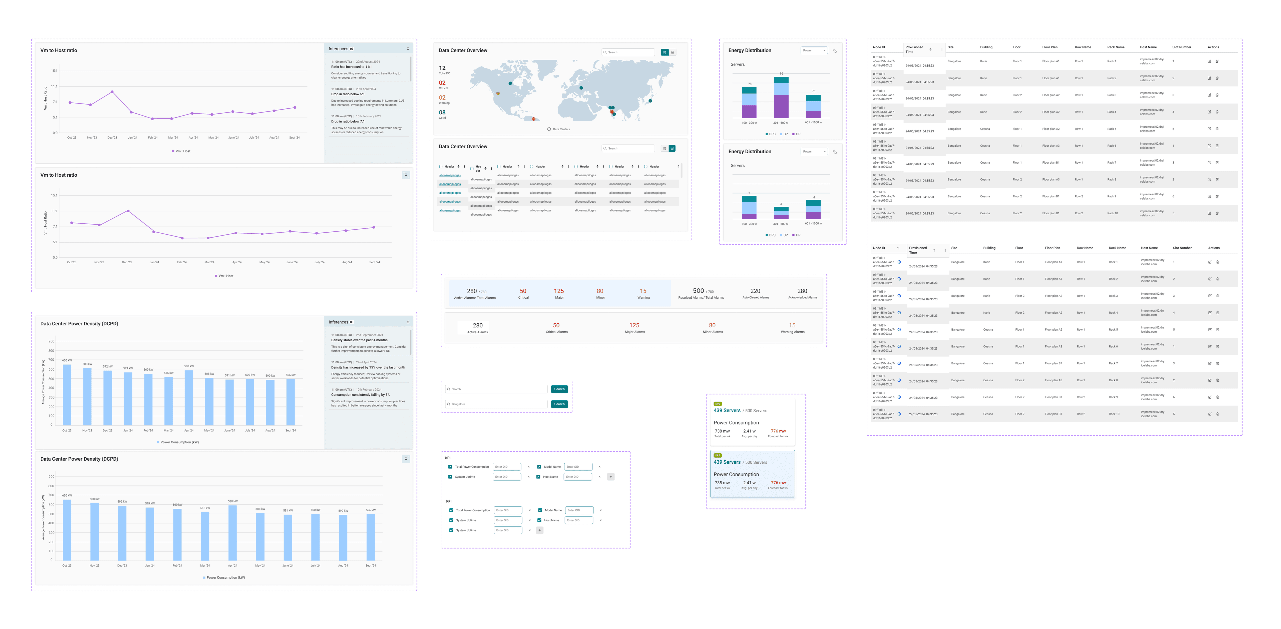Click the data center marker on Japan
1281x629 pixels.
pyautogui.click(x=650, y=101)
